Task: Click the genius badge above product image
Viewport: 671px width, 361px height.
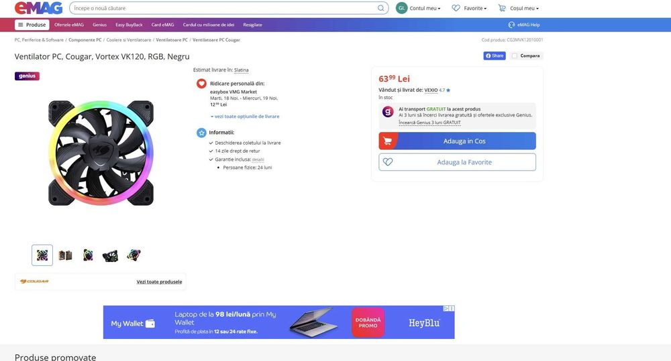Action: [27, 76]
